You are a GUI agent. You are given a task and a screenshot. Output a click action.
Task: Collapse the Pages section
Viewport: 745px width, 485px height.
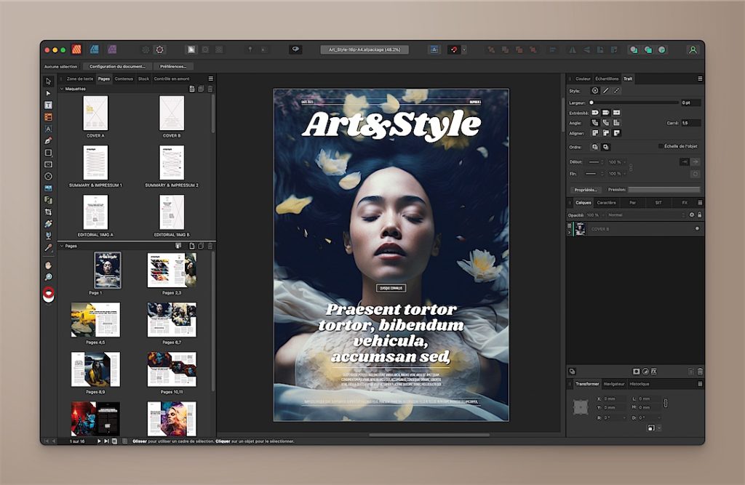click(61, 246)
